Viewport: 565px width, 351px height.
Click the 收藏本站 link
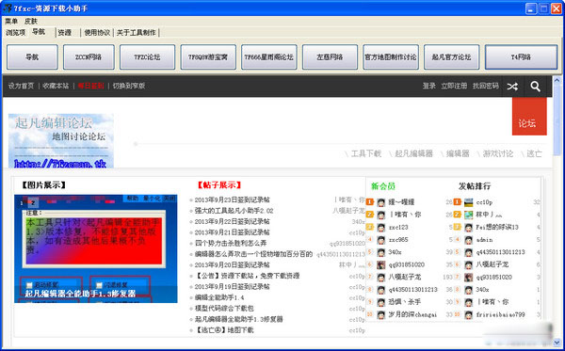[56, 86]
